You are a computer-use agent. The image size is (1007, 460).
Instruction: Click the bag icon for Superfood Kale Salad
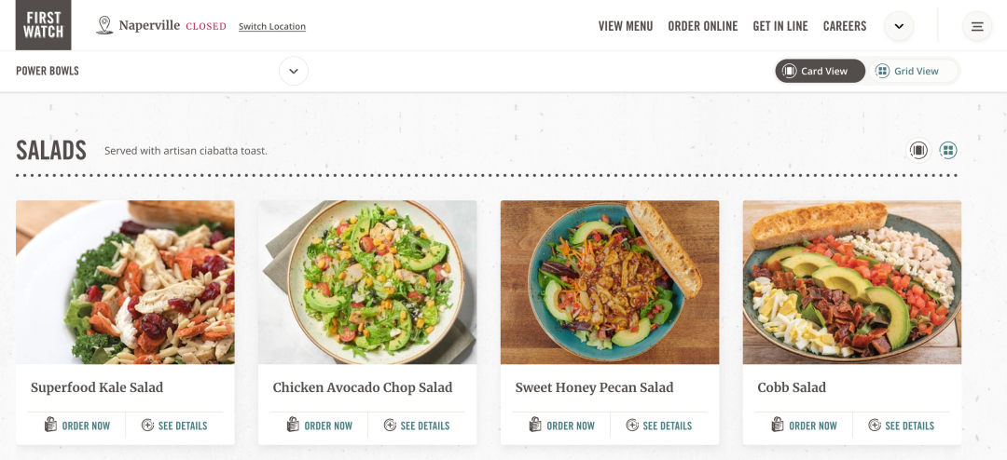50,426
